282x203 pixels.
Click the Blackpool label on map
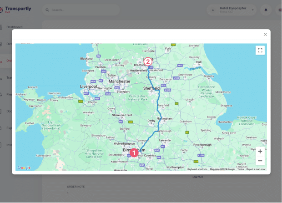[x=87, y=59]
